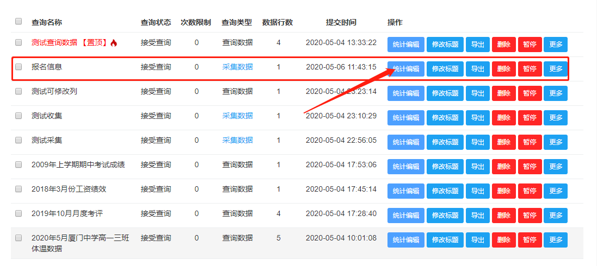Open 更多 menu for 测试收集
The height and width of the screenshot is (266, 597).
[556, 118]
